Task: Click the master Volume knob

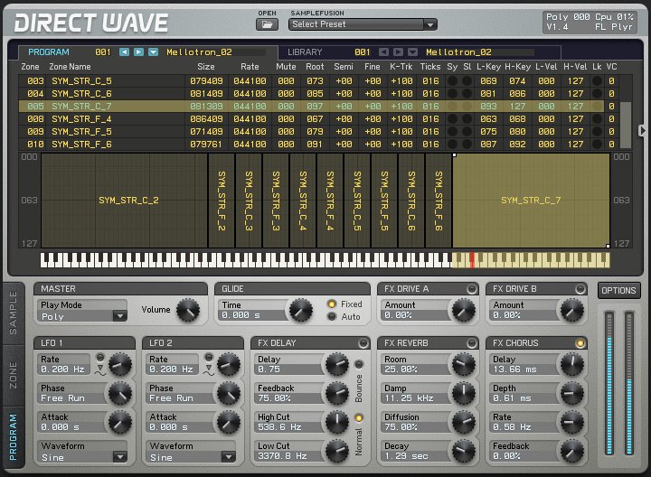Action: coord(187,311)
